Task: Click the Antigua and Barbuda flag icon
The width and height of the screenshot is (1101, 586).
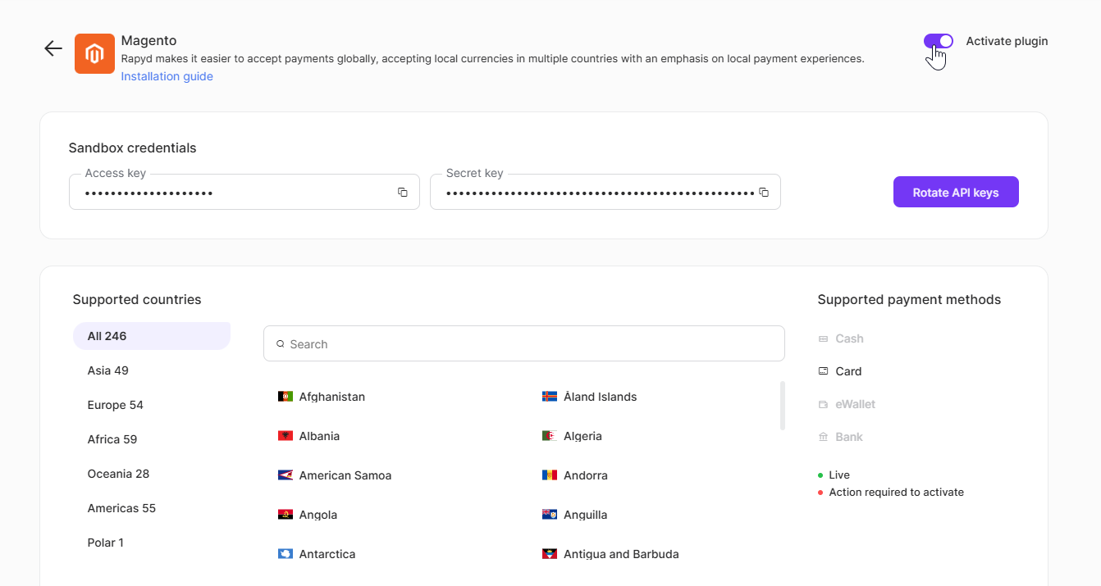Action: (x=550, y=554)
